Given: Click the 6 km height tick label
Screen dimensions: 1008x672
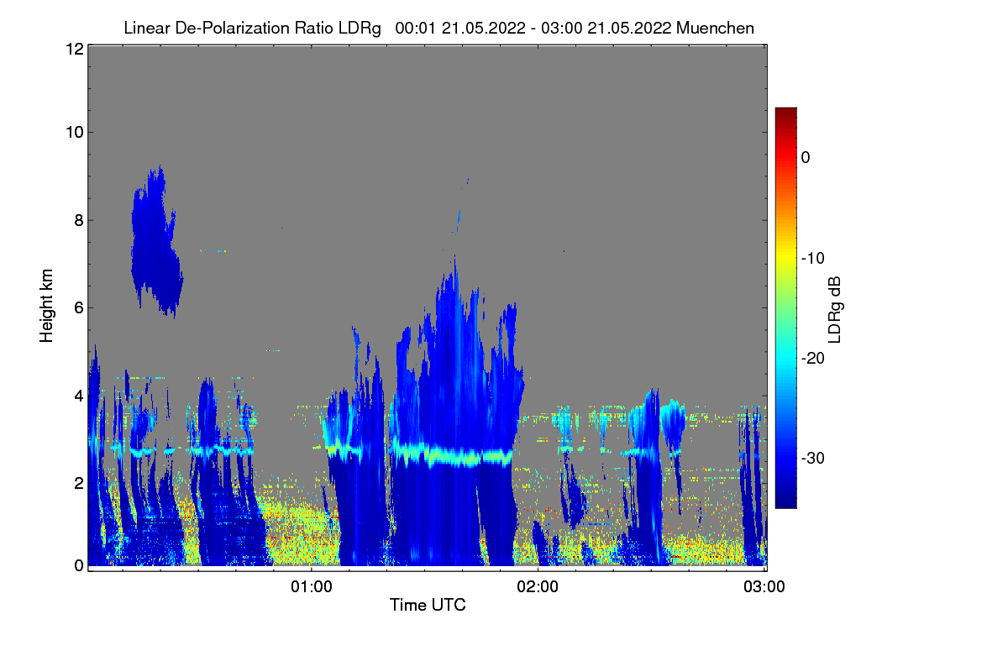Looking at the screenshot, I should (x=77, y=307).
